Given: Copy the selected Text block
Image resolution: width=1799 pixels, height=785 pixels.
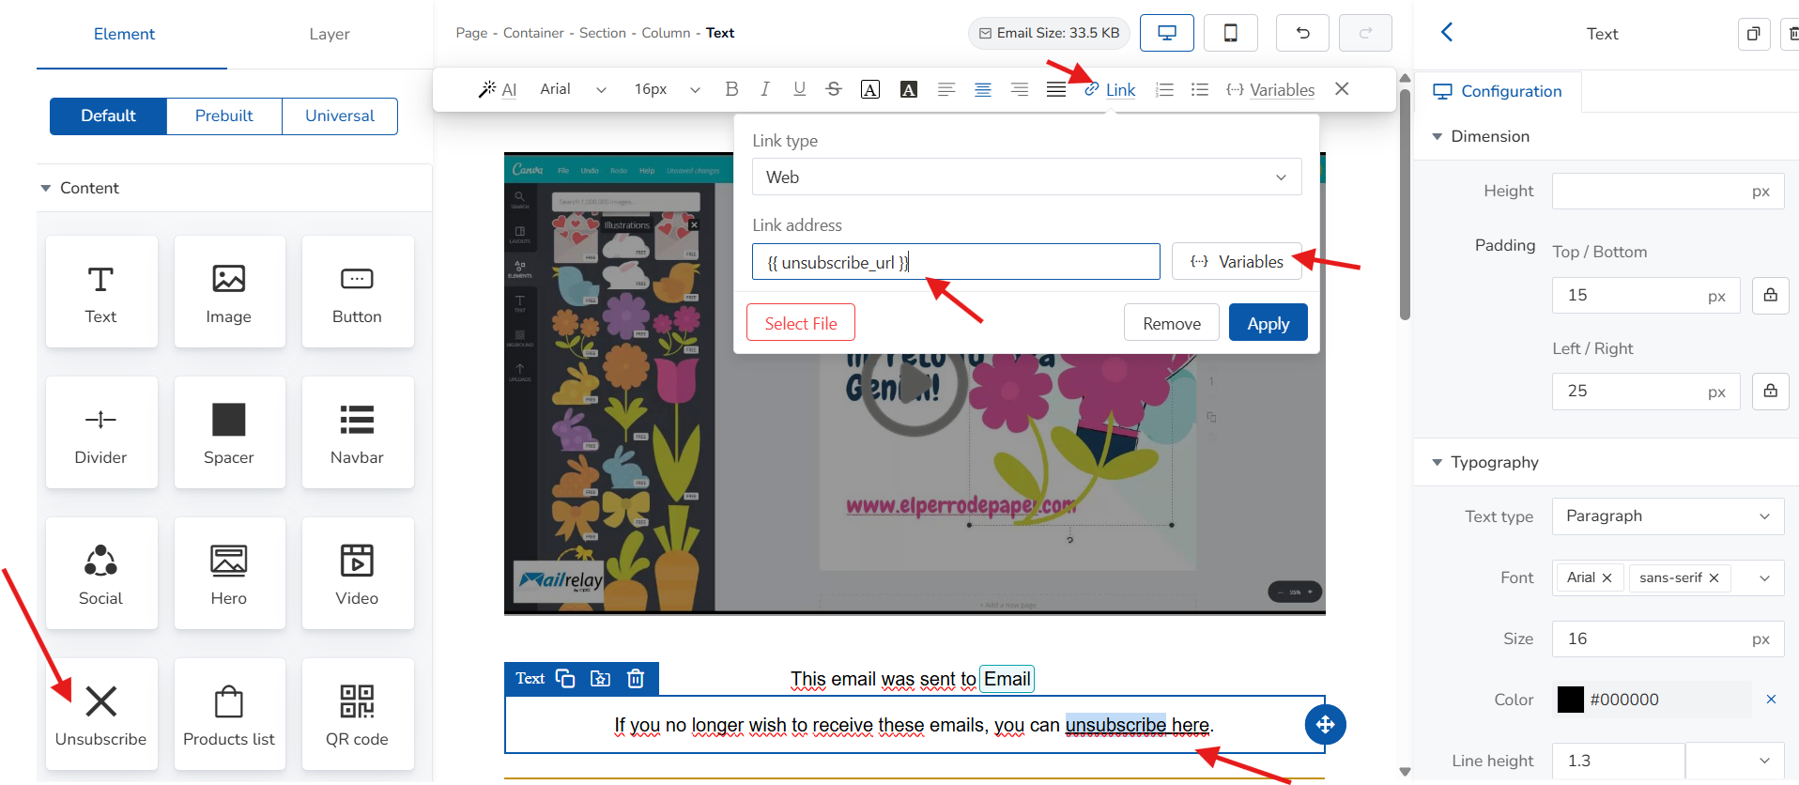Looking at the screenshot, I should [x=565, y=678].
